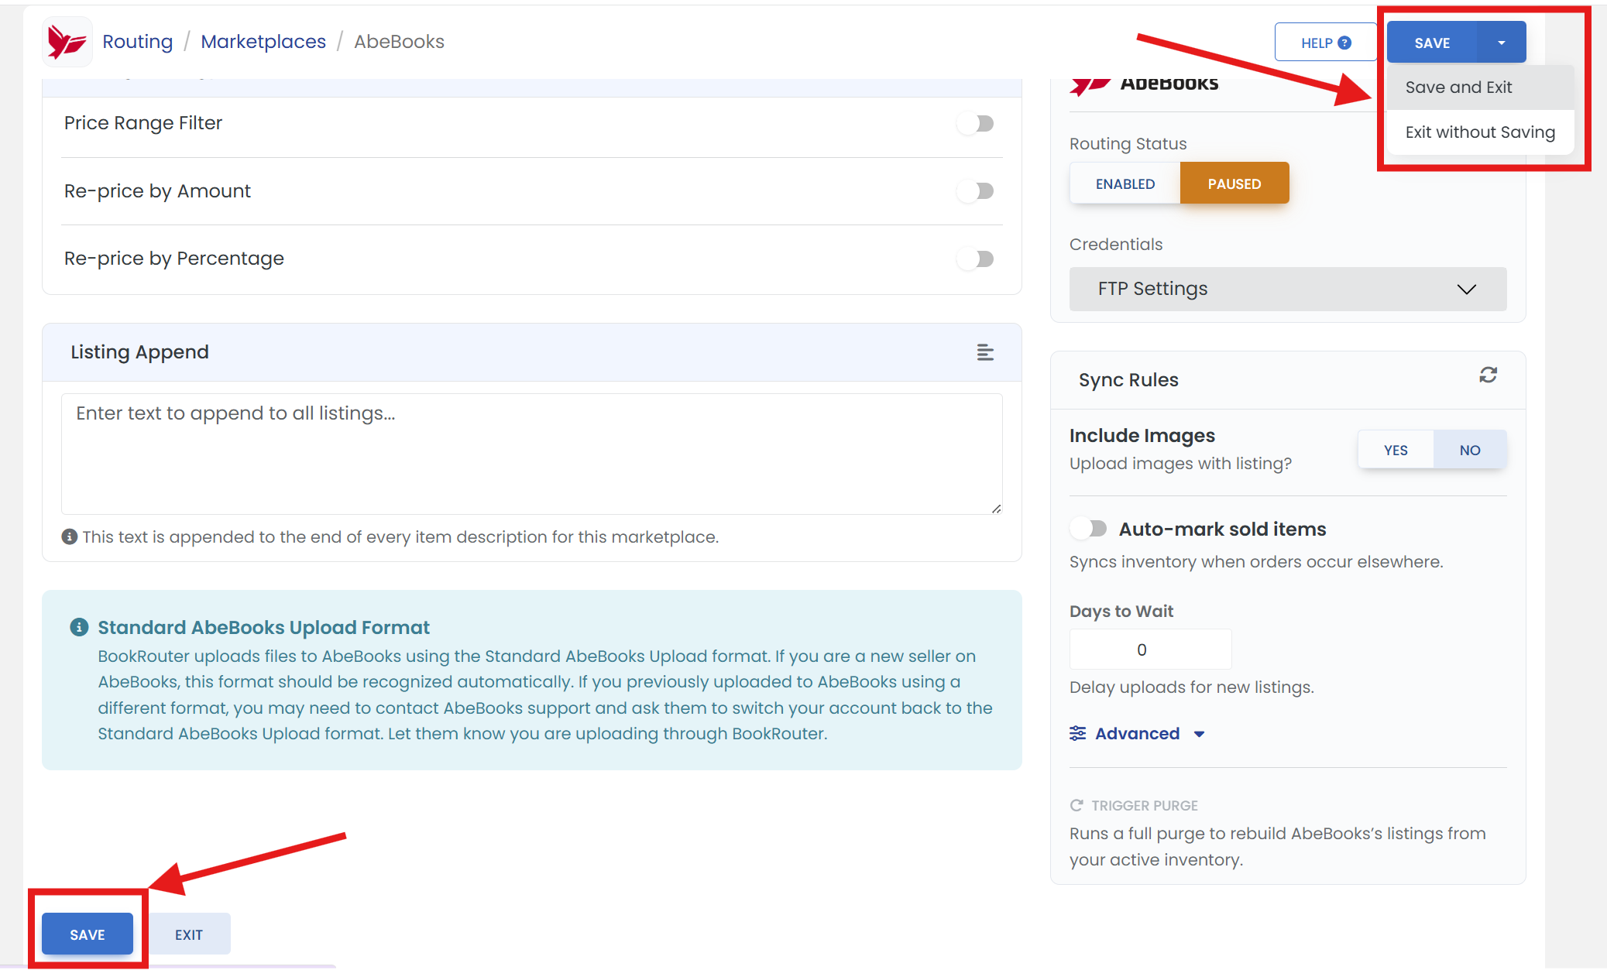Click the Listing Append section header
Viewport: 1607px width, 970px height.
click(532, 352)
